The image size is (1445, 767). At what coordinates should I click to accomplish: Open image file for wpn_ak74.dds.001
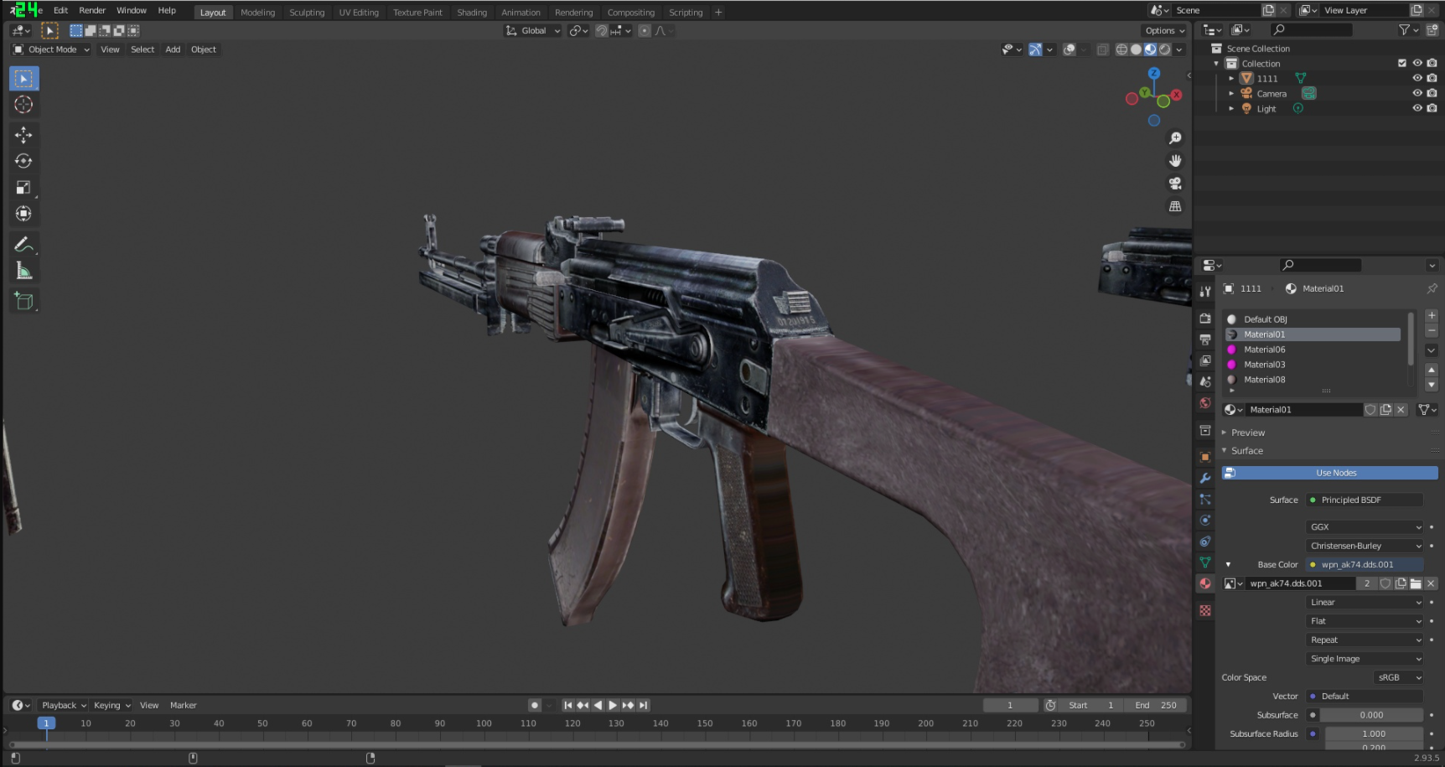pos(1416,583)
